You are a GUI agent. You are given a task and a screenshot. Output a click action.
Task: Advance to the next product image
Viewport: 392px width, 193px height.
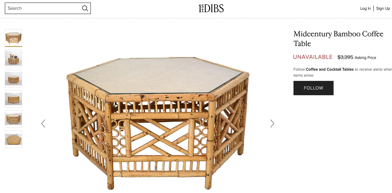tap(272, 124)
